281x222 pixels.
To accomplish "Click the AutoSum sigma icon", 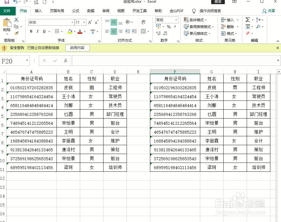I will tap(248, 20).
